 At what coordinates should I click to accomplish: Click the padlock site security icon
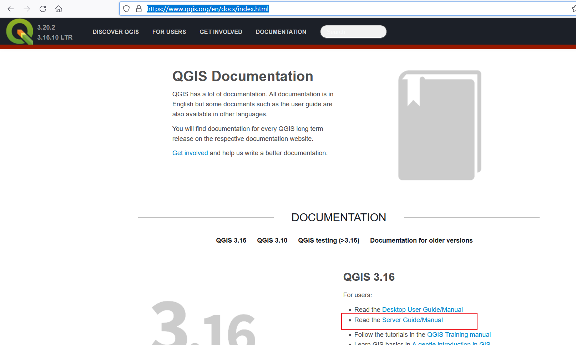139,9
